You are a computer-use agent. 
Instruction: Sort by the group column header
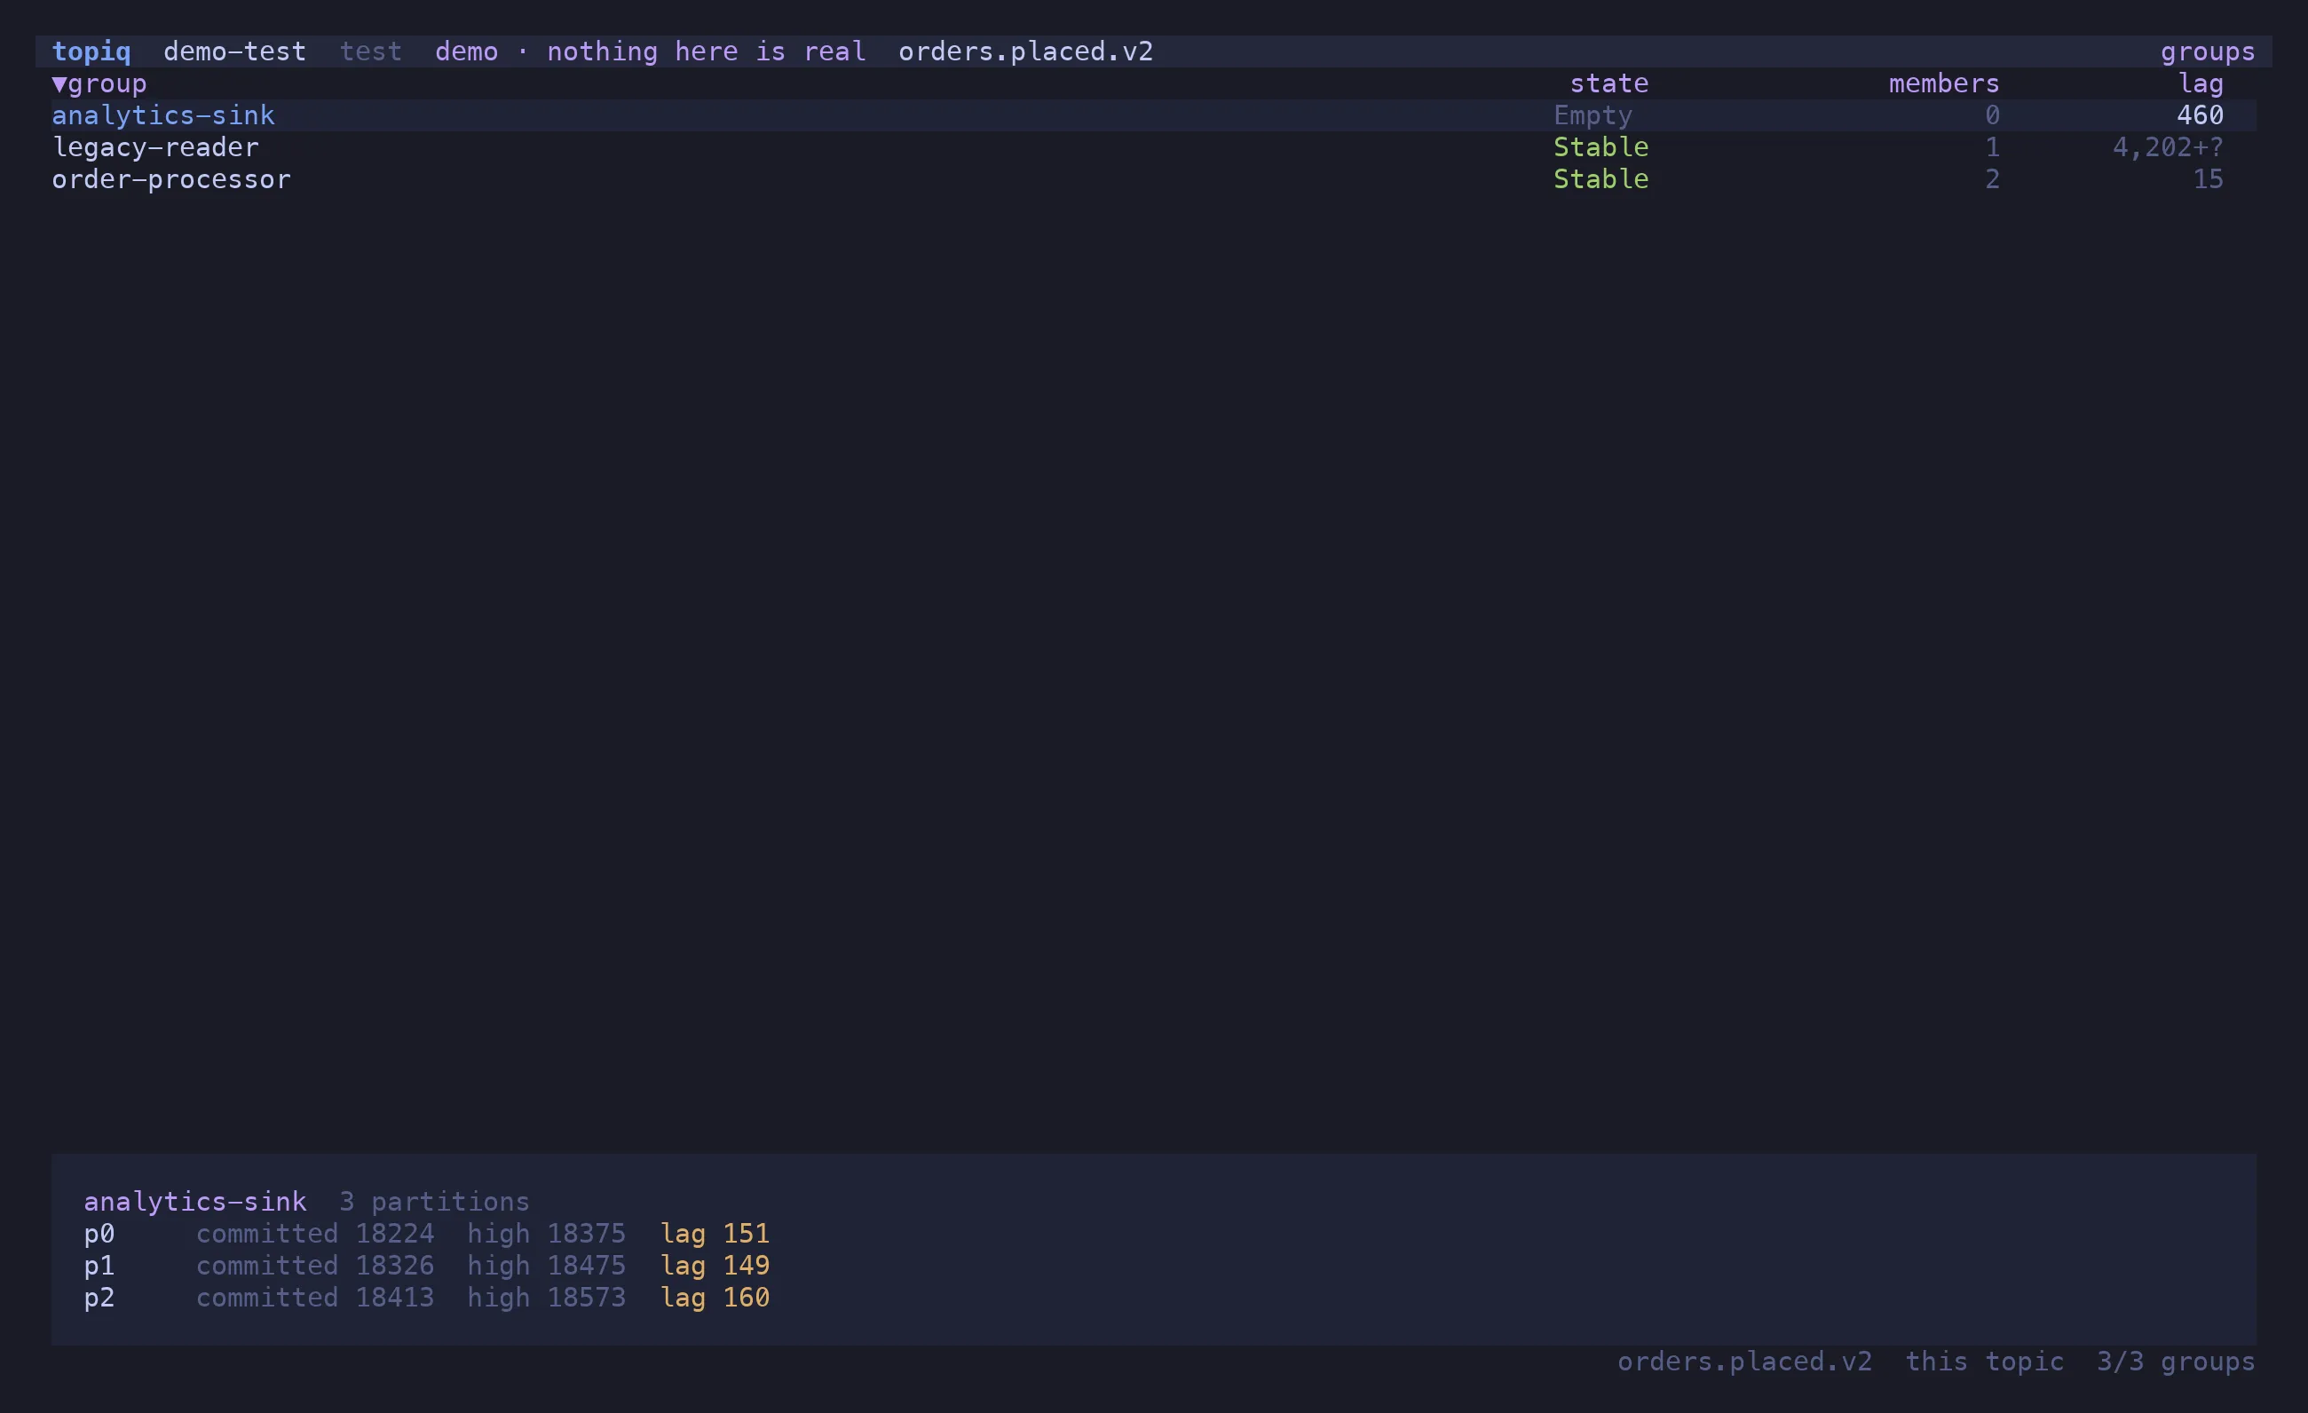coord(99,83)
